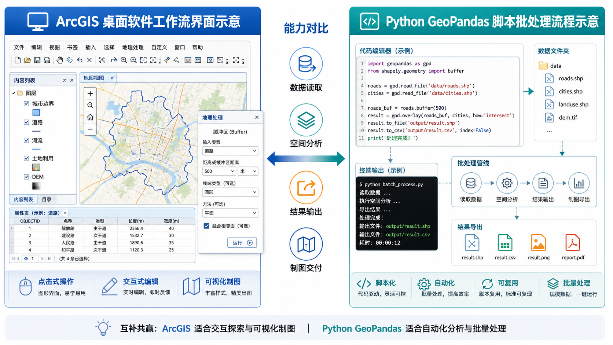The image size is (613, 345).
Task: Click the result.png image file icon
Action: point(538,243)
